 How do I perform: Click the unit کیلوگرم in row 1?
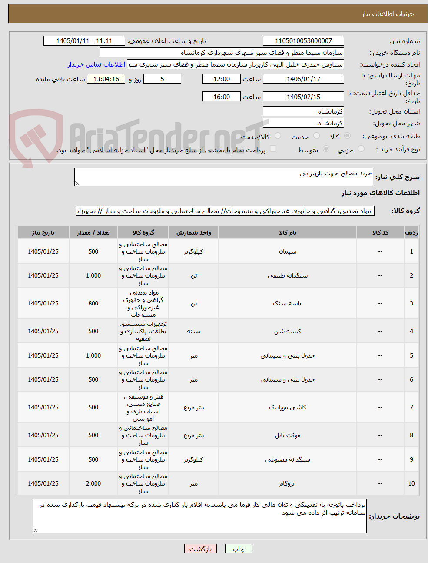click(x=194, y=251)
